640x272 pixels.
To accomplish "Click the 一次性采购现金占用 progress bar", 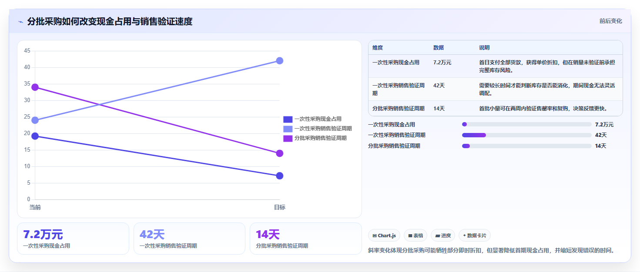I will click(527, 124).
